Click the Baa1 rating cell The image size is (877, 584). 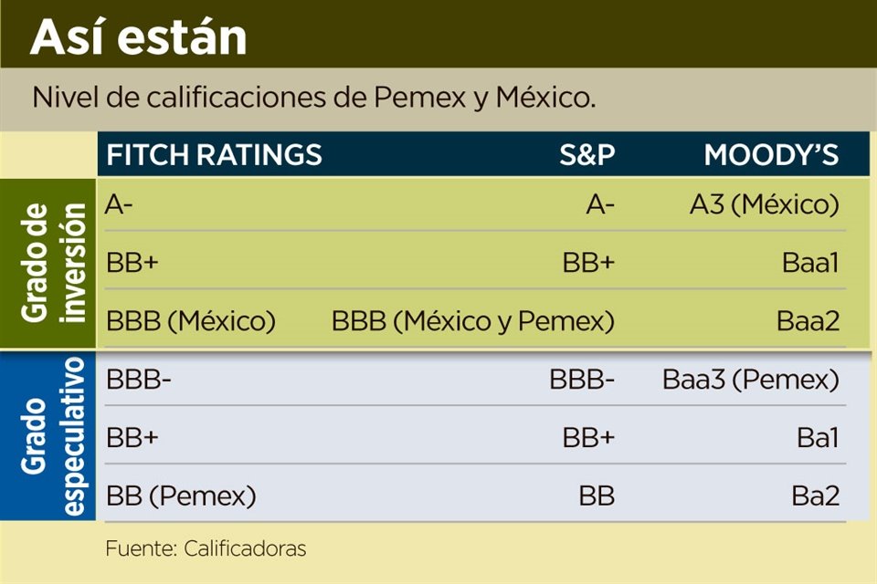tap(809, 264)
